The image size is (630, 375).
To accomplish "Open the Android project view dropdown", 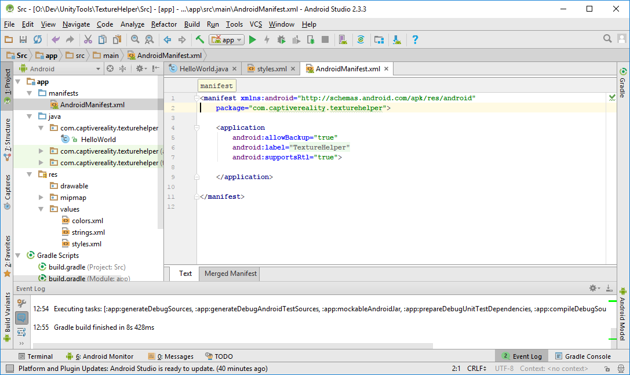I will (60, 69).
